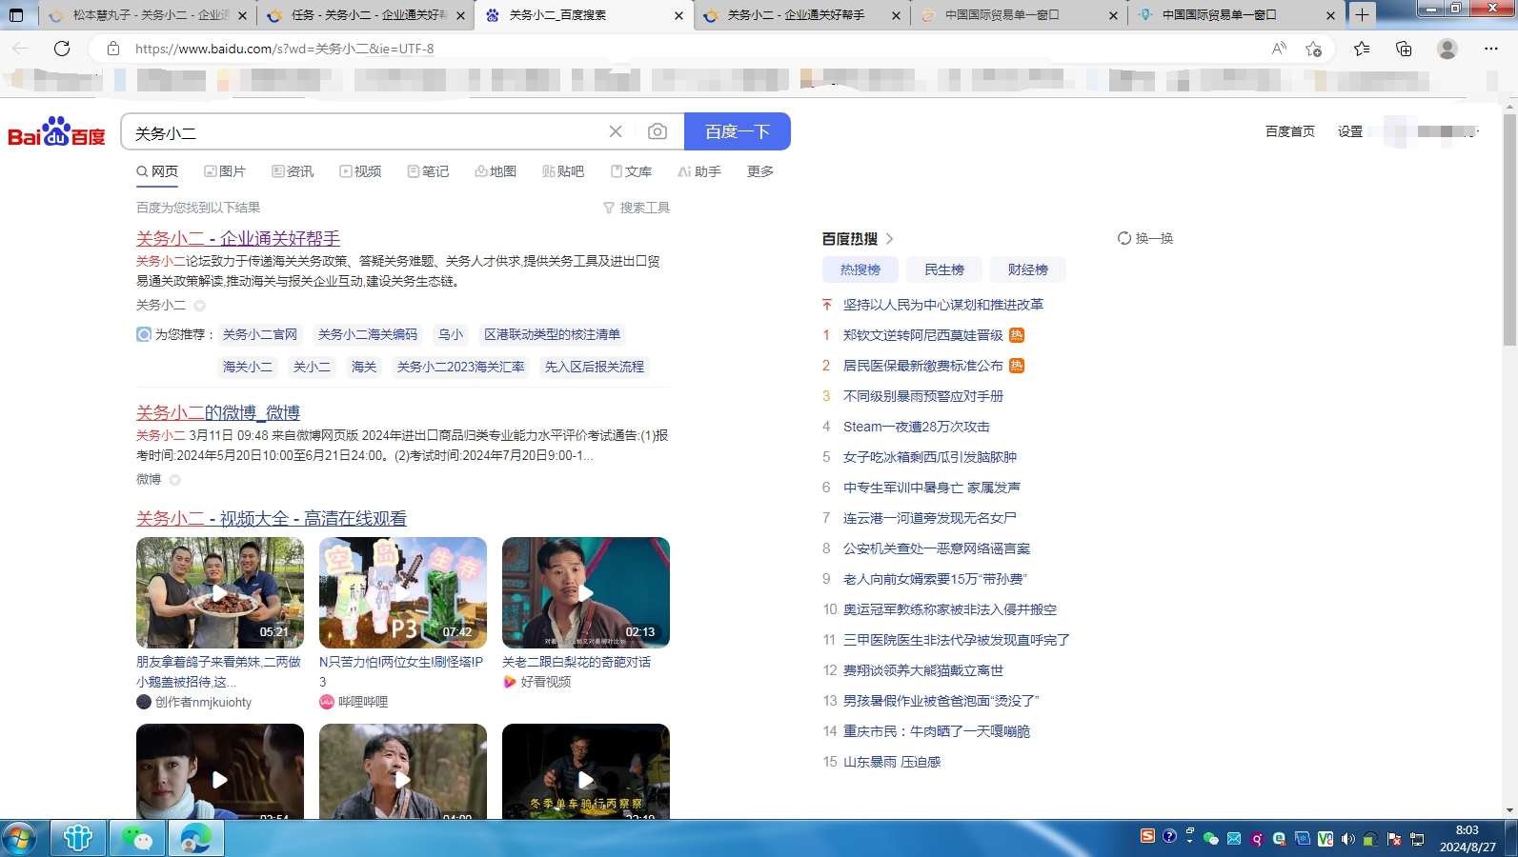Open Edge settings and more menu

pos(1491,49)
